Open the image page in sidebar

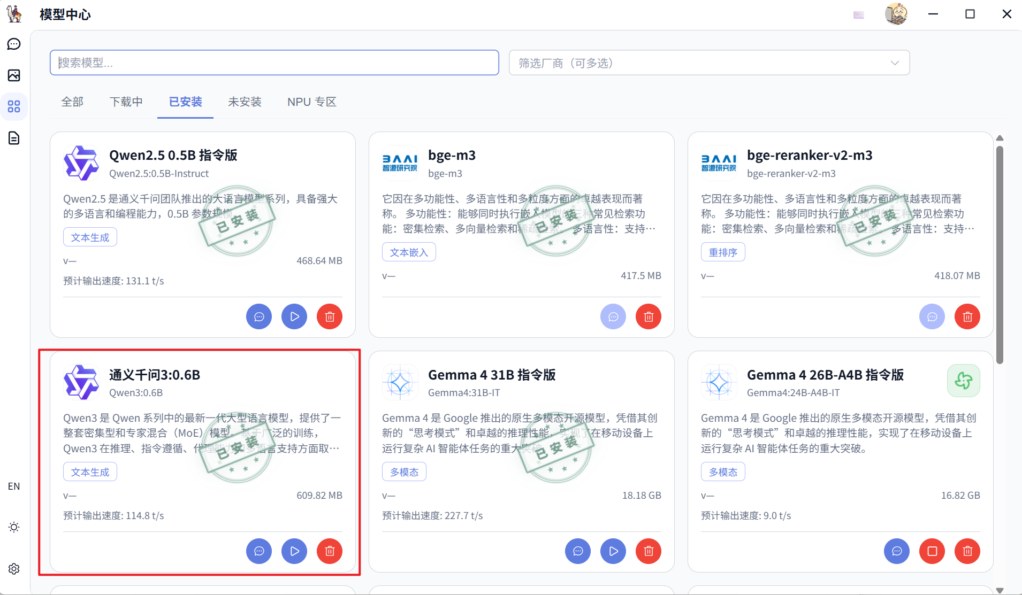14,75
